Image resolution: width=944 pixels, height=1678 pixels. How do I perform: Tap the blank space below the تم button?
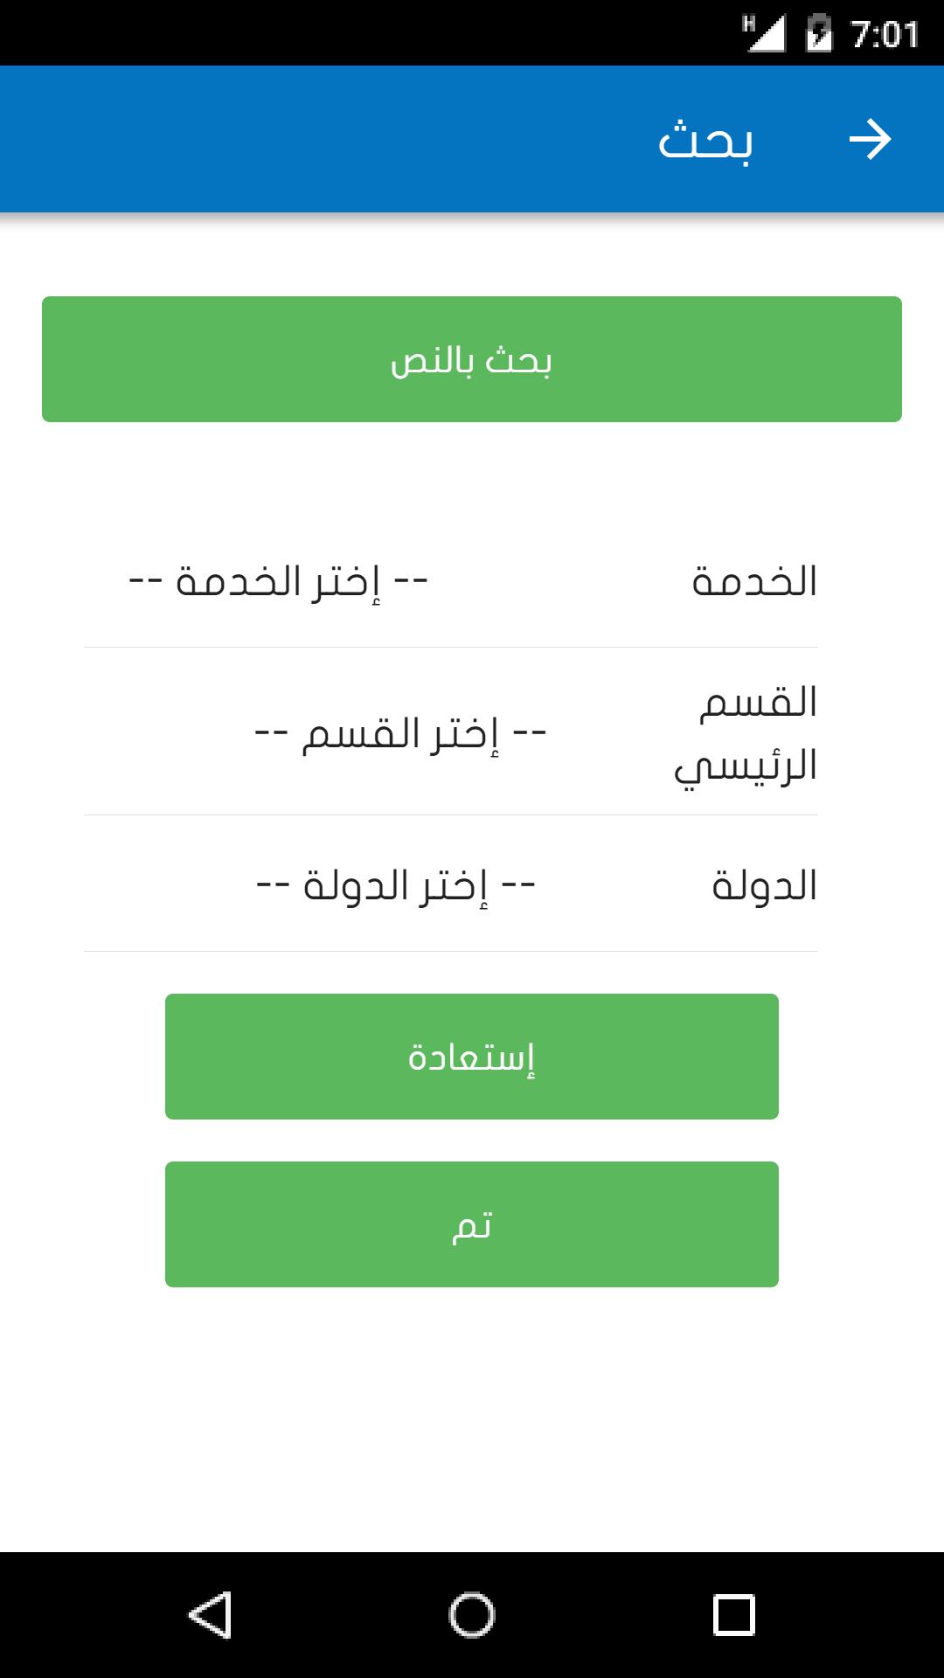(x=472, y=1416)
